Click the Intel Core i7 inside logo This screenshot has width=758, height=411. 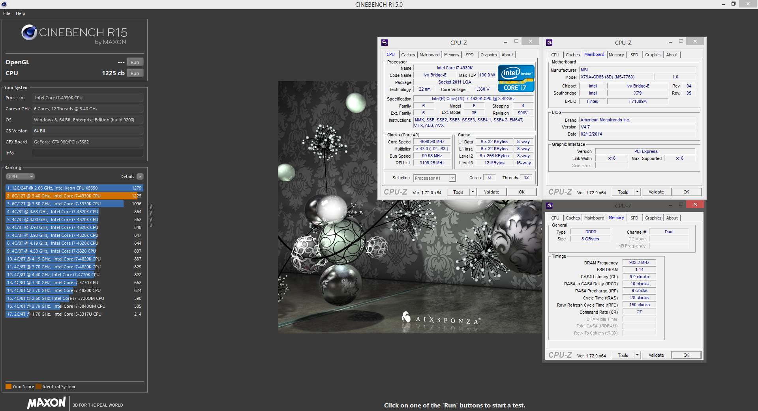[516, 78]
